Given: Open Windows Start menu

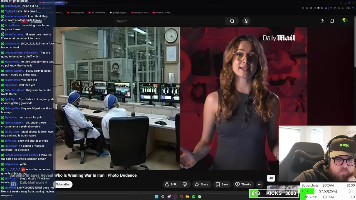Looking at the screenshot, I should pyautogui.click(x=157, y=197).
